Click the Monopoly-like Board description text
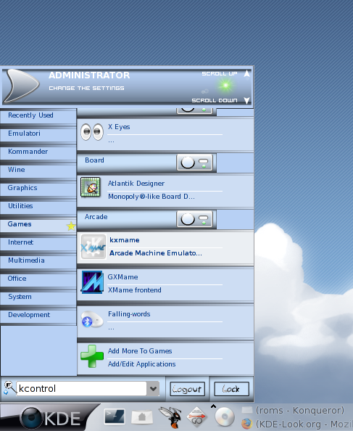This screenshot has height=431, width=353. click(x=151, y=197)
